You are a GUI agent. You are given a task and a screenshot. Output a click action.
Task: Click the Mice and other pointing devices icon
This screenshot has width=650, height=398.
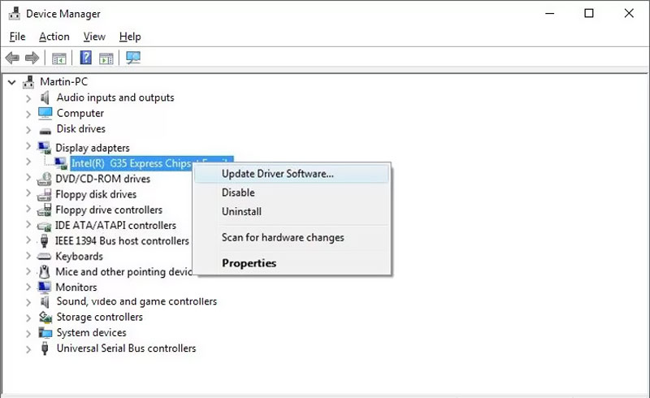pos(44,271)
